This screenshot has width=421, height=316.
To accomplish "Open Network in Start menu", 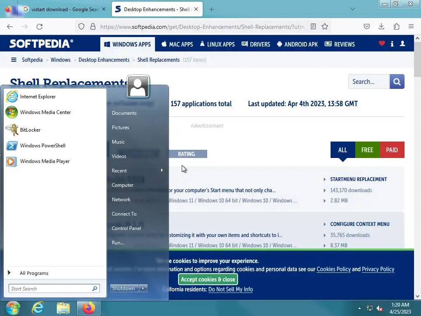I will (x=121, y=200).
